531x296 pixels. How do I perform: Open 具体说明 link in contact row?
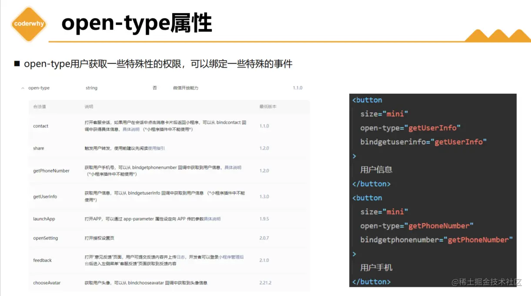(131, 129)
